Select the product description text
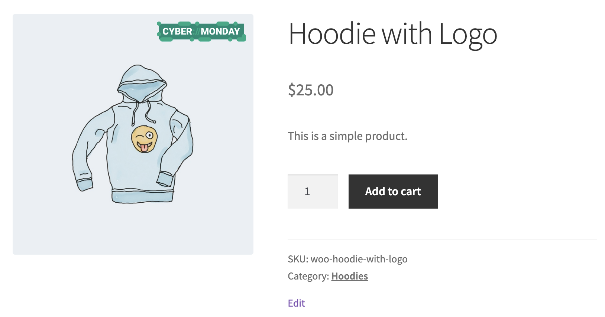This screenshot has width=605, height=317. (x=347, y=136)
